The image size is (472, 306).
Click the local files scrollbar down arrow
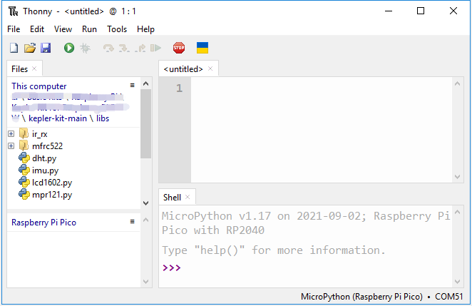(146, 203)
